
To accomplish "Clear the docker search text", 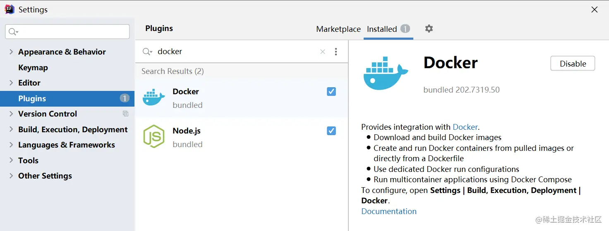I will 323,52.
